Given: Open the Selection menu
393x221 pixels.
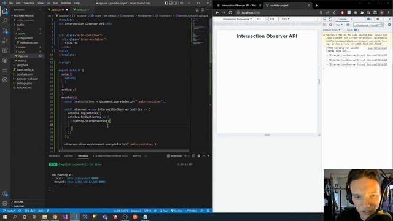Looking at the screenshot, I should point(29,3).
